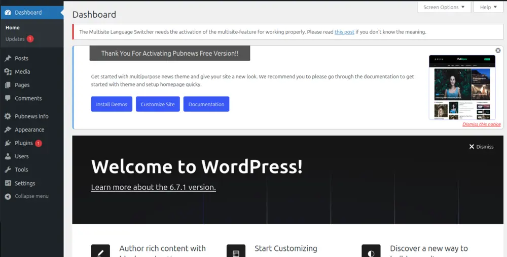Click the Start Customizing heading
Image resolution: width=507 pixels, height=257 pixels.
pyautogui.click(x=286, y=248)
